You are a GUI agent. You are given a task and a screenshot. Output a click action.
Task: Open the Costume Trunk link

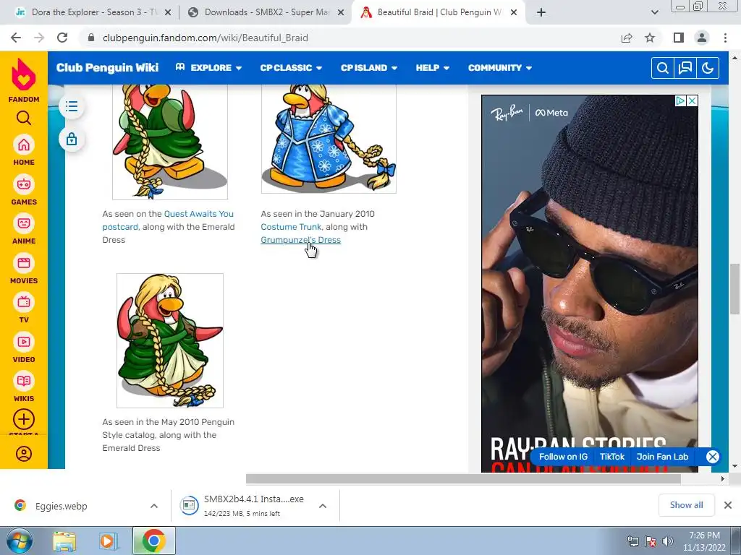291,227
